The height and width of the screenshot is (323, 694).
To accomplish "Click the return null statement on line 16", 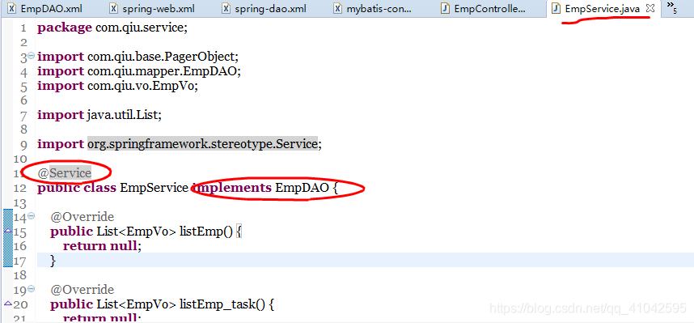I will coord(102,246).
